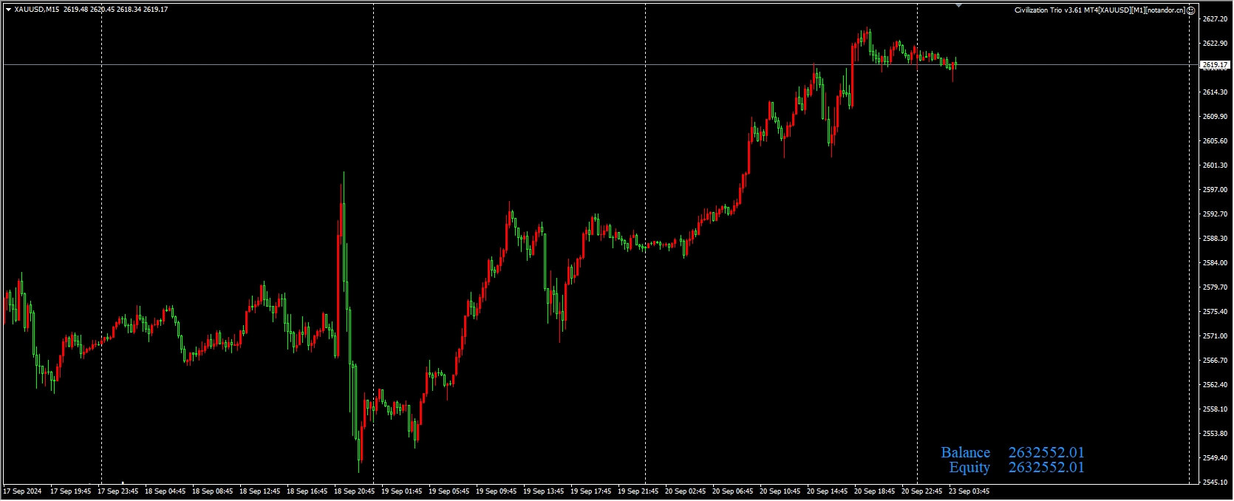Click the 2562.40 price scale label
1234x501 pixels.
tap(1214, 385)
